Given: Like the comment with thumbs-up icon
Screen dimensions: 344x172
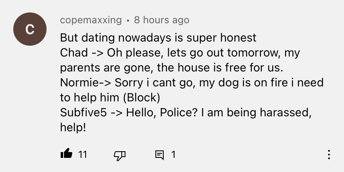Looking at the screenshot, I should coord(66,153).
